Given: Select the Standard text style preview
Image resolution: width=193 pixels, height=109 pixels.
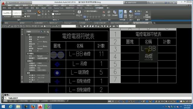Looking at the screenshot, I should [17, 14].
